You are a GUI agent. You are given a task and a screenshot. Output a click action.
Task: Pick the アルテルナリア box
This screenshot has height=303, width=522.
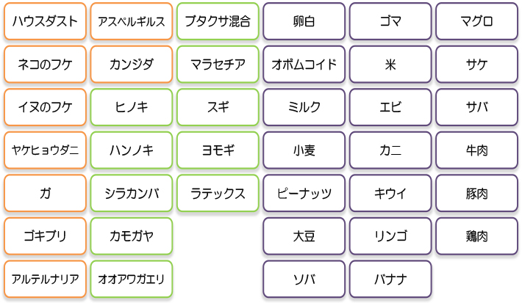pyautogui.click(x=45, y=279)
